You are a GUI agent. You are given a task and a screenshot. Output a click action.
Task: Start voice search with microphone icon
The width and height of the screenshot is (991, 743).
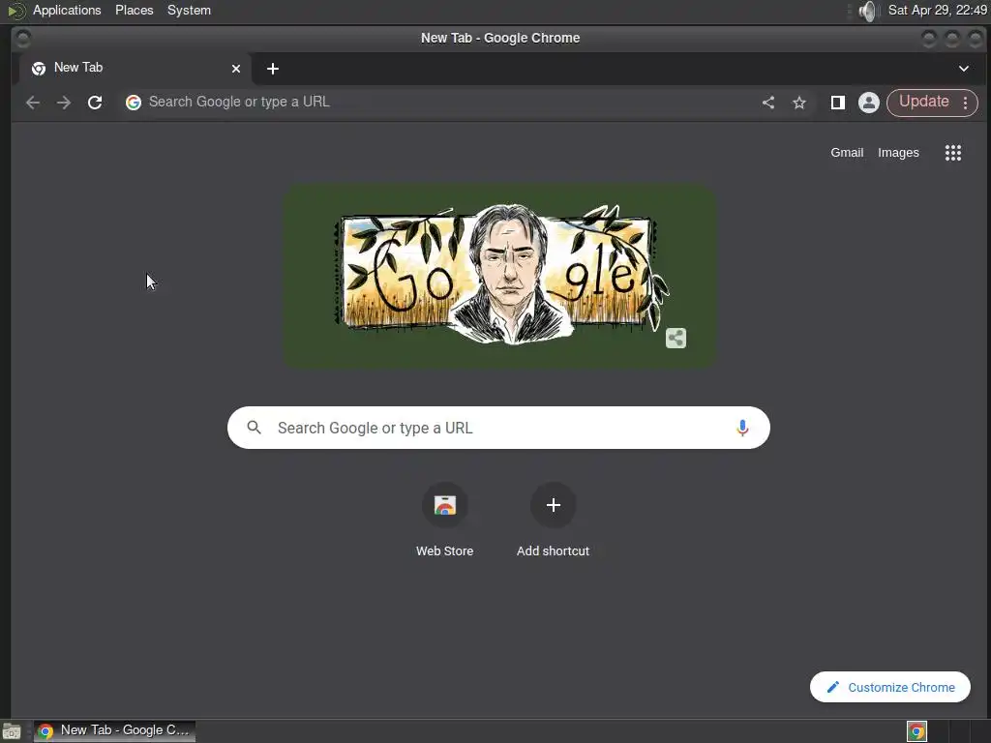click(x=742, y=428)
